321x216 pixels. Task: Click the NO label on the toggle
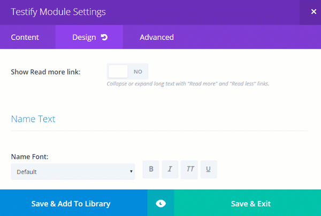138,71
